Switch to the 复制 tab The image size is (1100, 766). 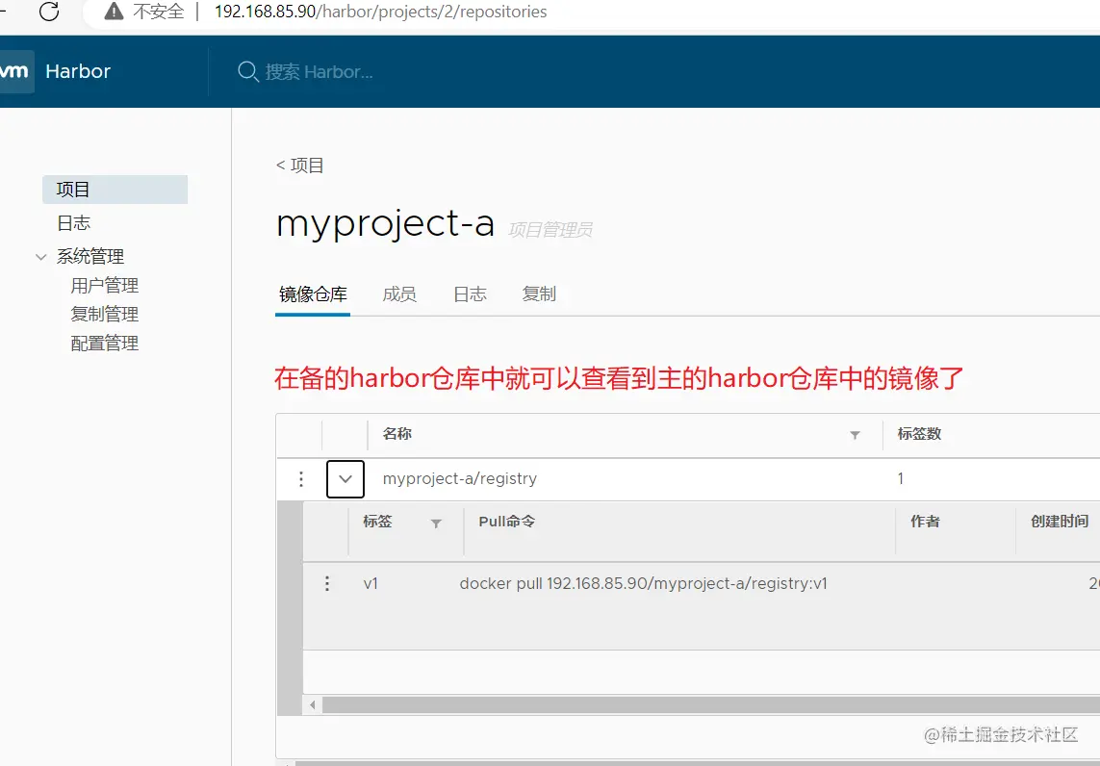[539, 294]
